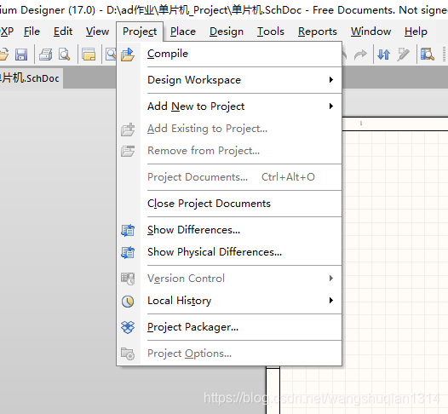448x414 pixels.
Task: Select Add Existing to Project... entry
Action: click(x=229, y=129)
